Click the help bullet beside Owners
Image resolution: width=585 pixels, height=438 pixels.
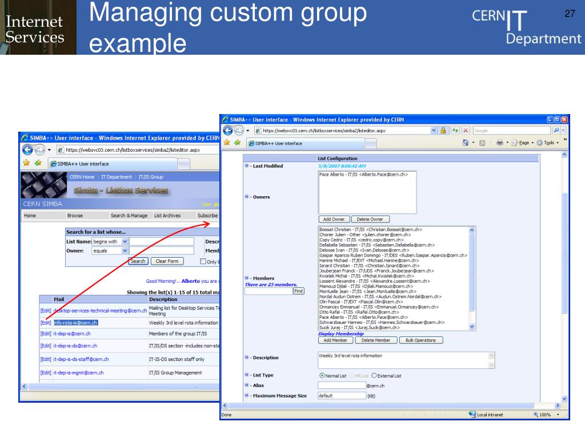(247, 197)
